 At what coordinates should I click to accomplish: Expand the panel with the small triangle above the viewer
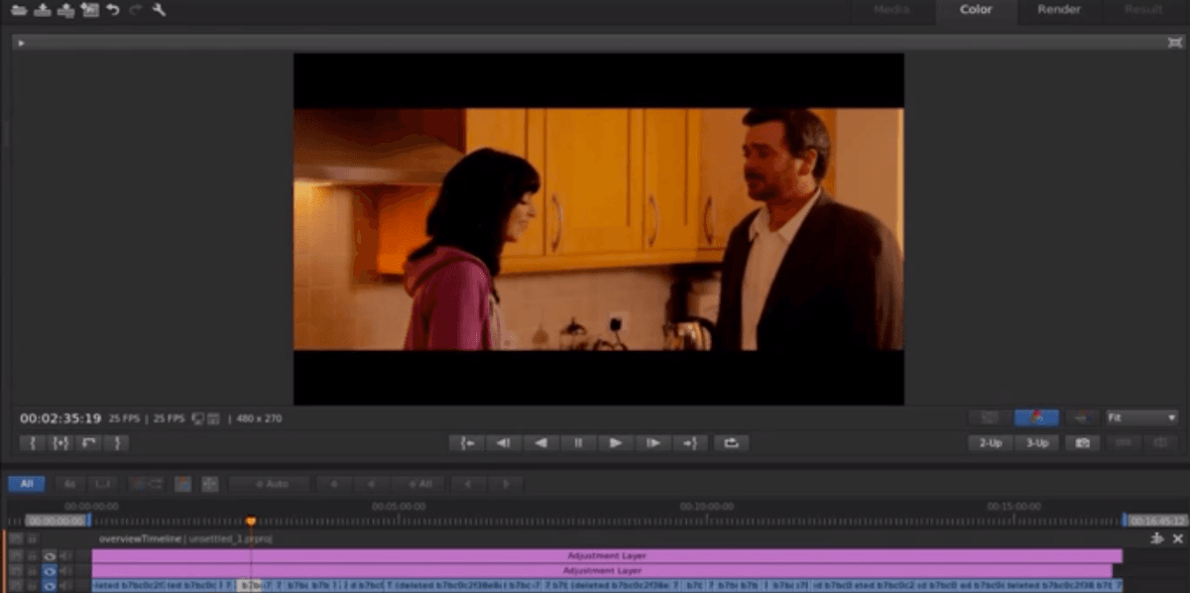tap(22, 43)
